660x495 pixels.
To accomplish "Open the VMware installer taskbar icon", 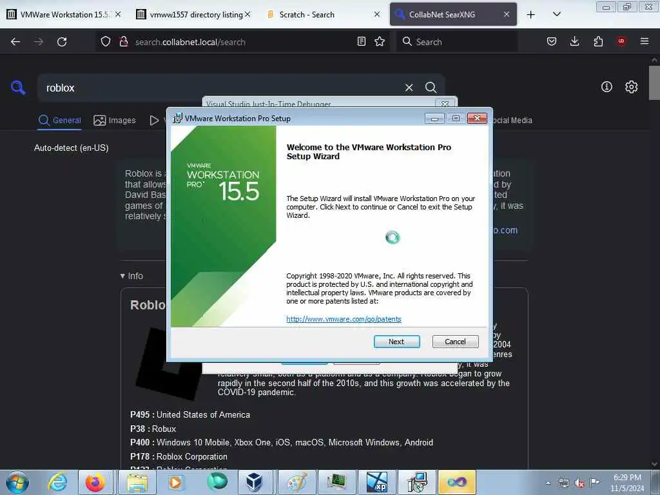I will [417, 482].
